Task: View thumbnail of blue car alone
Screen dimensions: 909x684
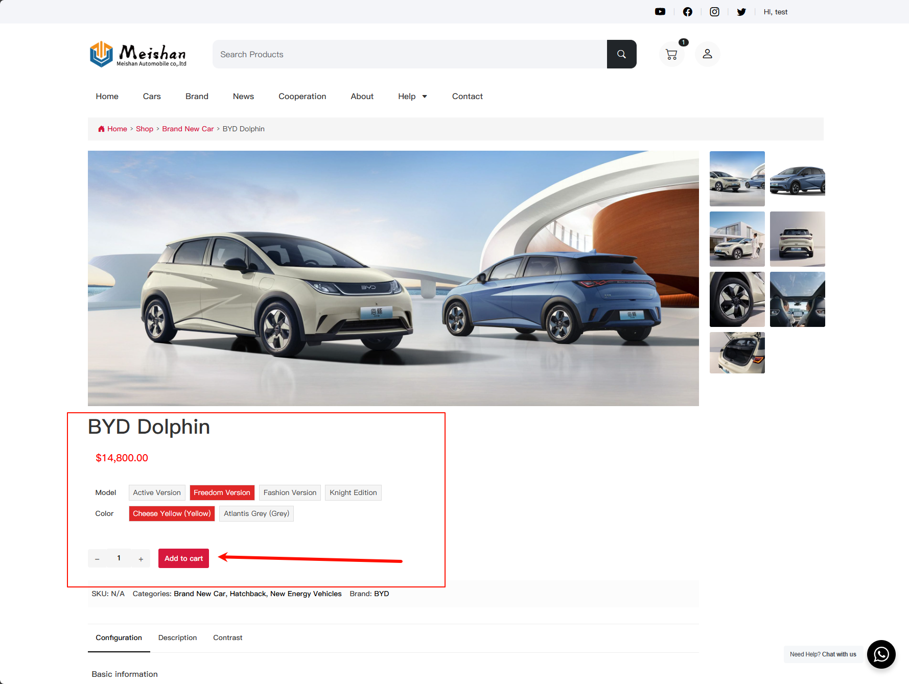Action: [x=797, y=179]
